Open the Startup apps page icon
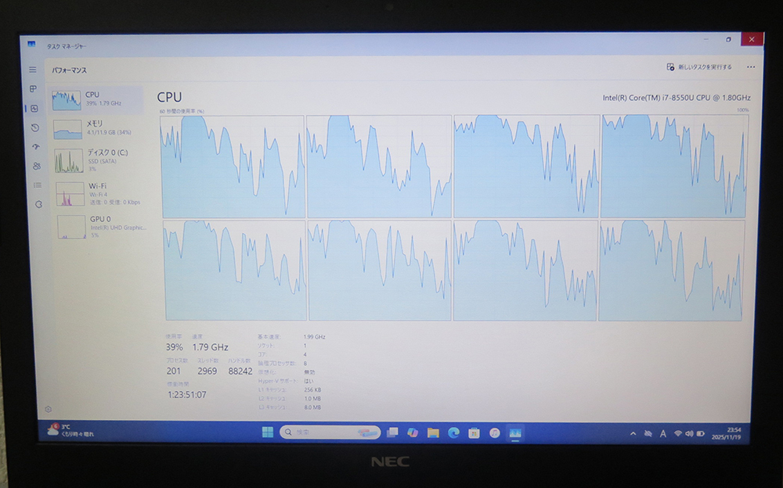 pos(35,146)
